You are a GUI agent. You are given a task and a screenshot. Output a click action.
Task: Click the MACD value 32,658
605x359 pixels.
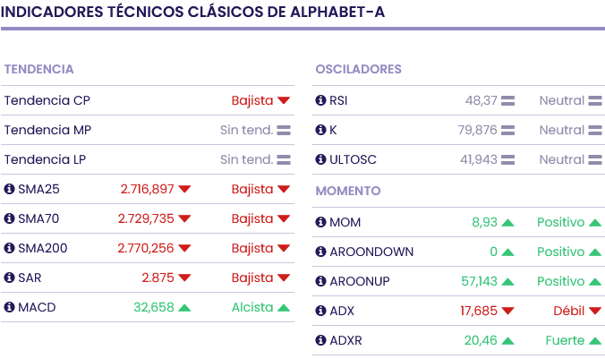pos(153,307)
